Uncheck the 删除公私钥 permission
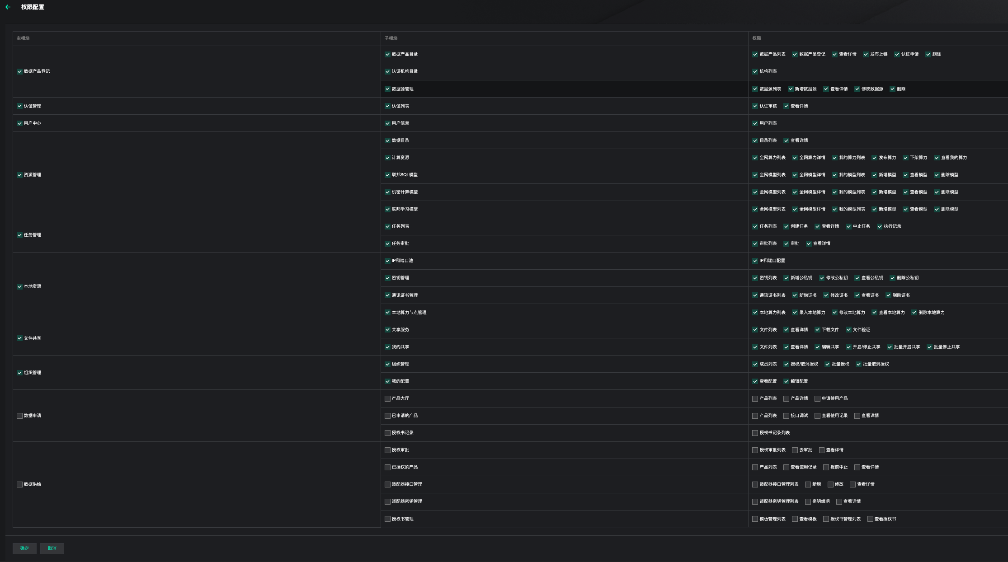The width and height of the screenshot is (1008, 562). pos(892,278)
